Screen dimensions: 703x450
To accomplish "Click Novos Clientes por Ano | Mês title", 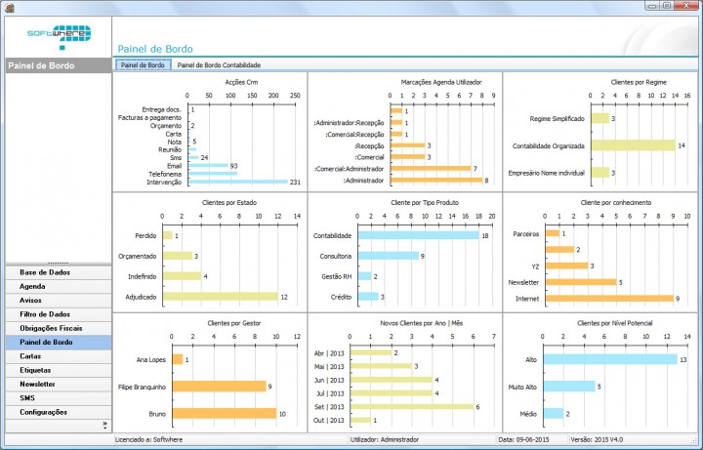I will pos(422,323).
